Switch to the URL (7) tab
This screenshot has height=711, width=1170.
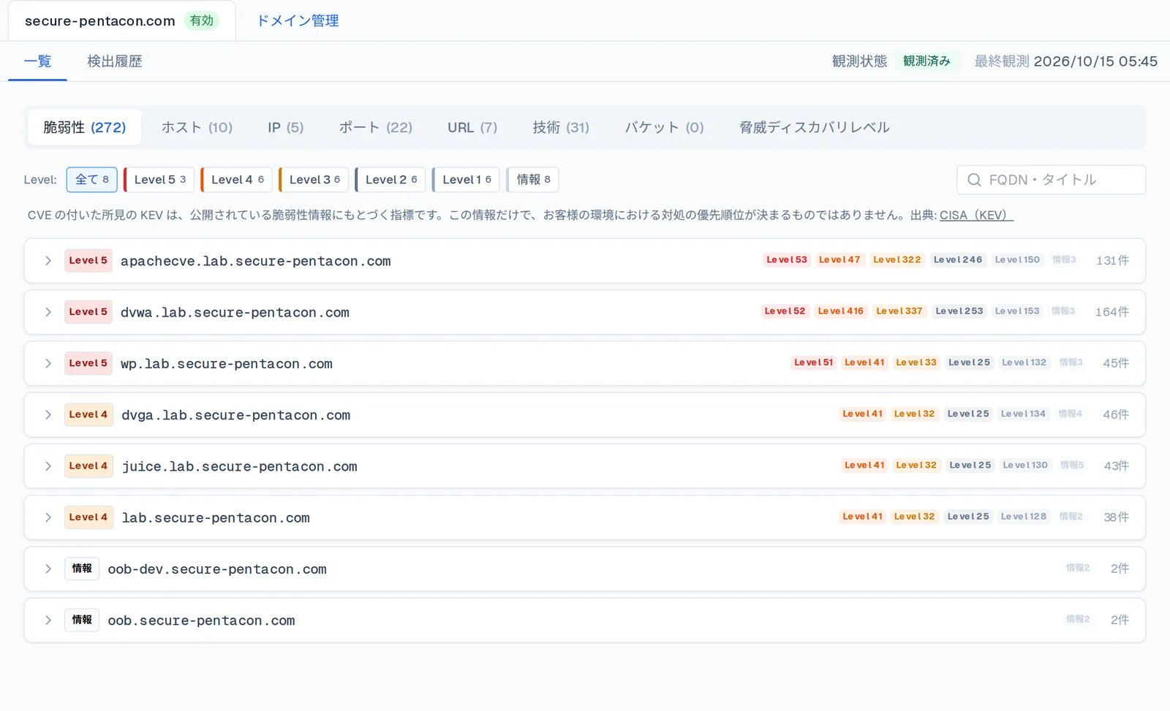click(472, 127)
